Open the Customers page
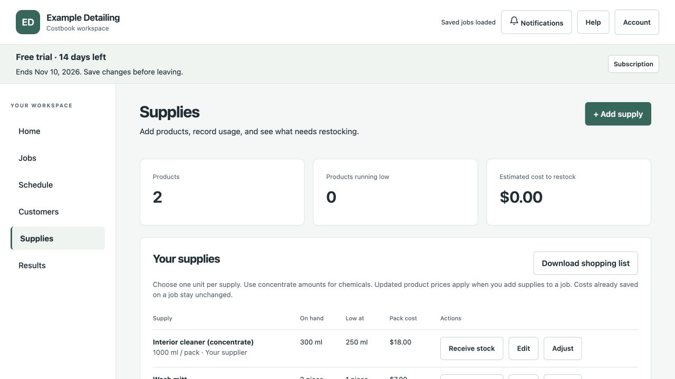 click(x=57, y=212)
